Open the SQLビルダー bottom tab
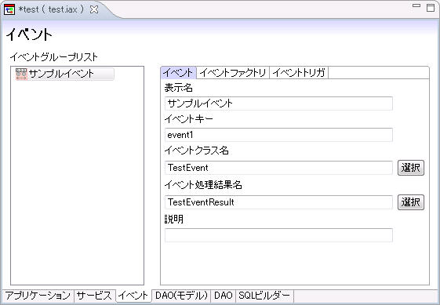Viewport: 440px width, 305px height. coord(264,296)
